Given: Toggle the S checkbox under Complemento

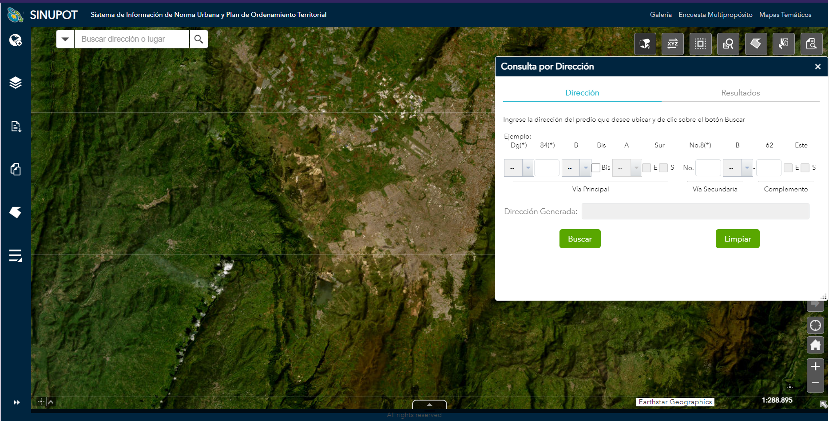Looking at the screenshot, I should pos(805,168).
